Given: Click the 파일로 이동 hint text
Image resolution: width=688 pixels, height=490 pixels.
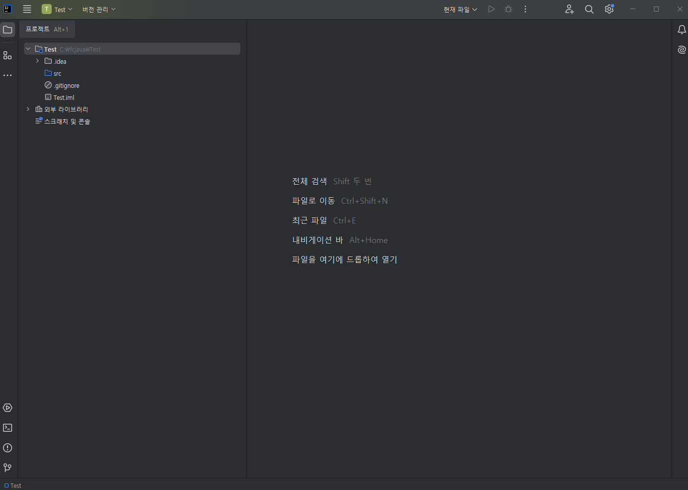Looking at the screenshot, I should pos(314,201).
